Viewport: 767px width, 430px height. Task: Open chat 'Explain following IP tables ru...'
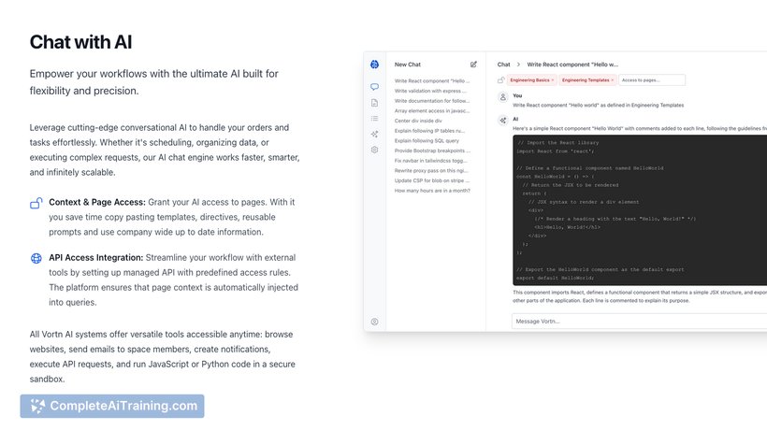coord(429,131)
